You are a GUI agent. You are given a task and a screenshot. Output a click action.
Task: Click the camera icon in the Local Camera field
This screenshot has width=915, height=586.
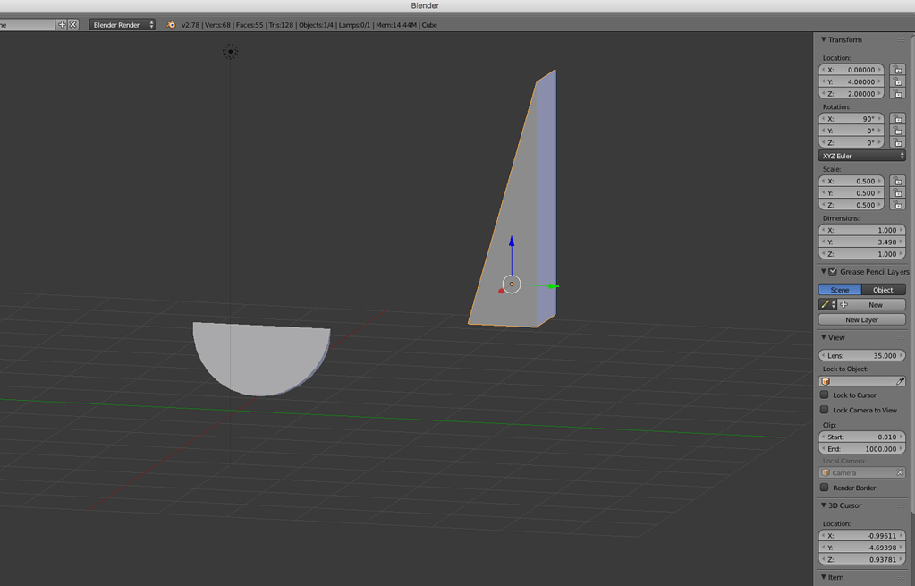(826, 472)
